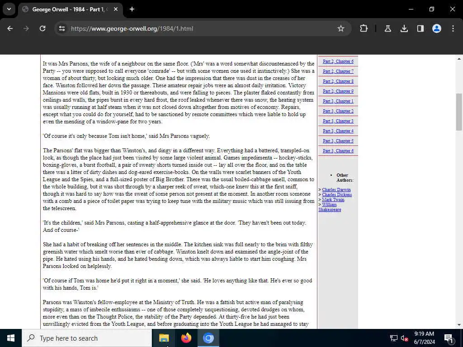463x347 pixels.
Task: Visit the Charles Dickens author link
Action: (337, 195)
